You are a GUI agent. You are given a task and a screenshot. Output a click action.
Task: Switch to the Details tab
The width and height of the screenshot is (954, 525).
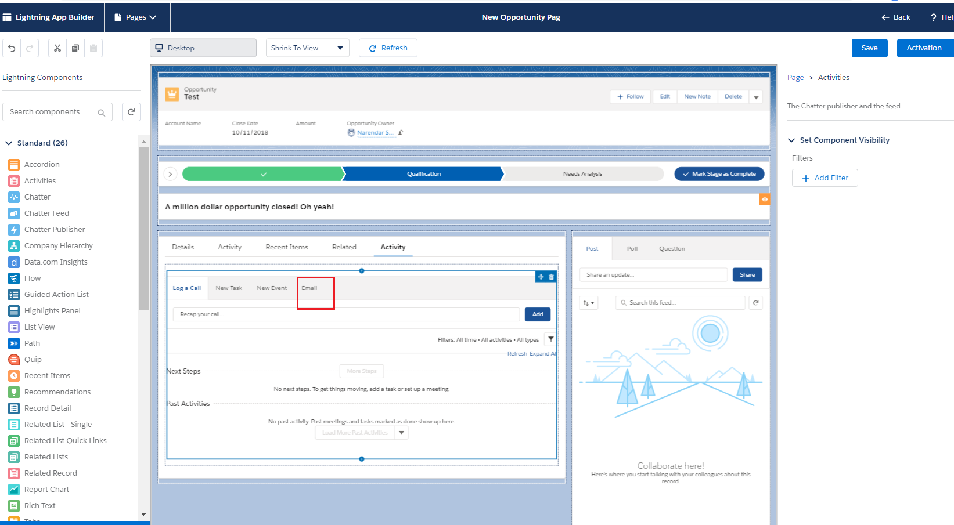coord(183,247)
